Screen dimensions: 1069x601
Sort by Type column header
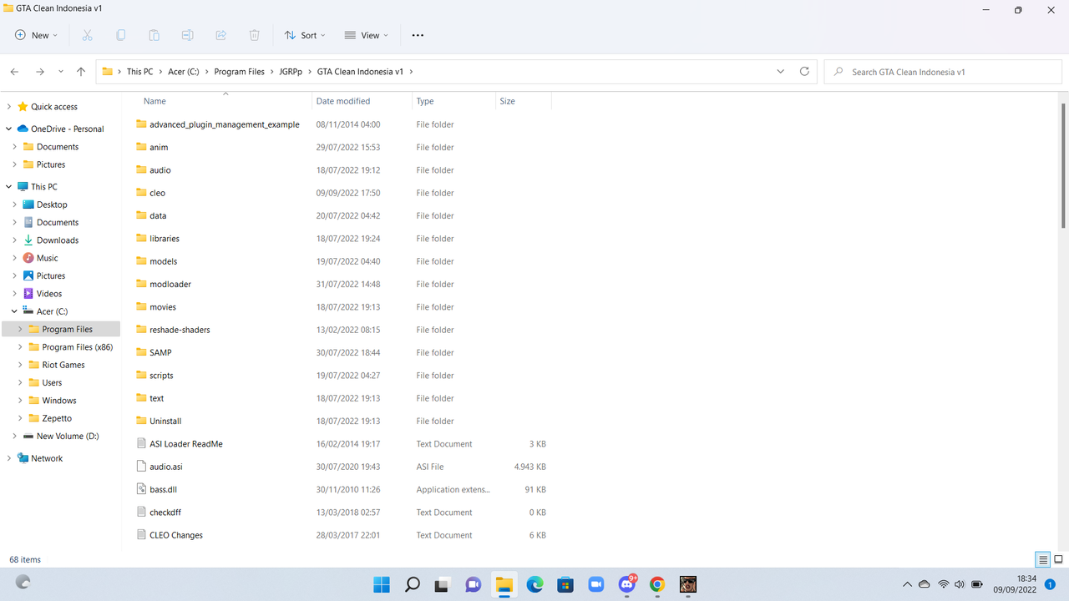[425, 101]
